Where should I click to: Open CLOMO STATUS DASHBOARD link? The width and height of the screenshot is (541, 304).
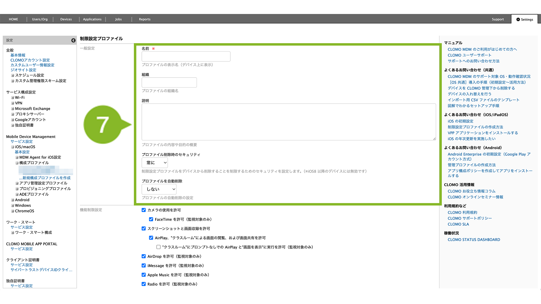474,240
